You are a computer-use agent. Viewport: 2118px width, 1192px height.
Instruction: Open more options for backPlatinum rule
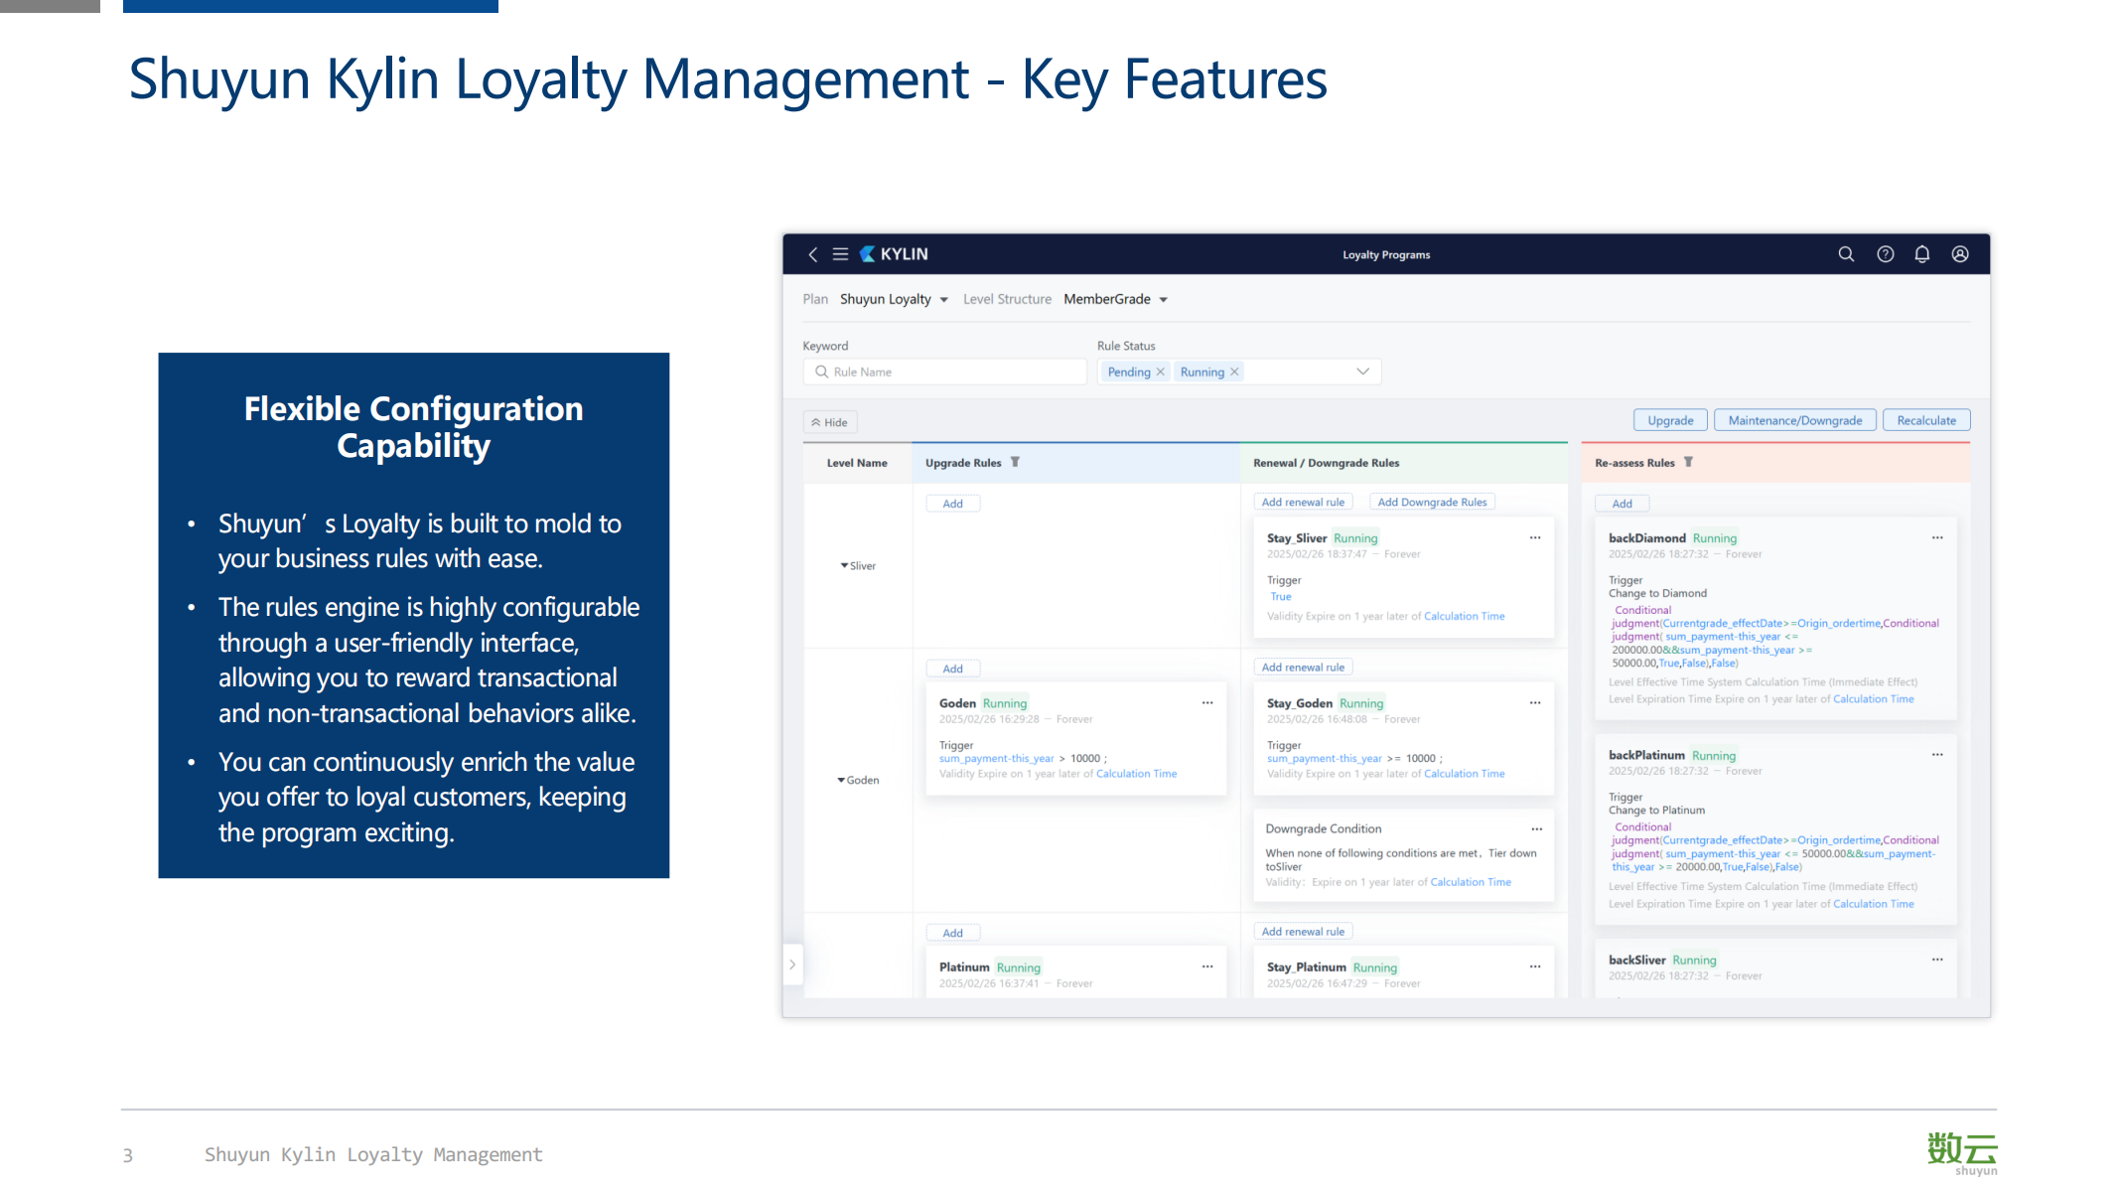pos(1937,755)
